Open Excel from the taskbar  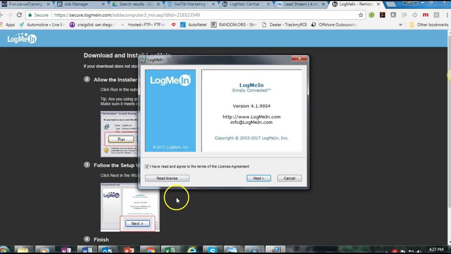170,250
